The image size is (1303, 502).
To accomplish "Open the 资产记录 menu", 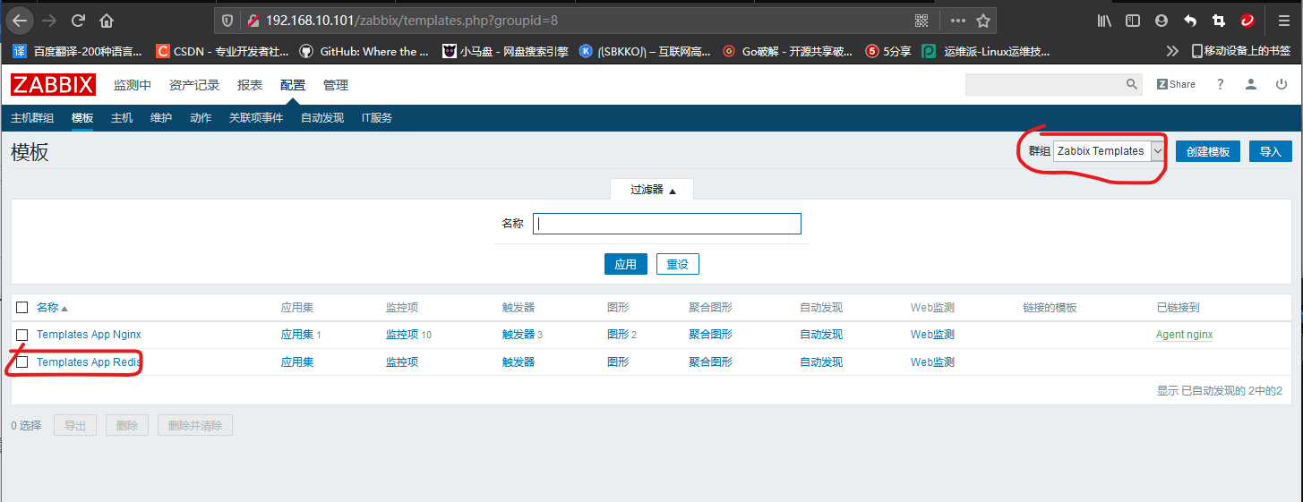I will coord(194,85).
